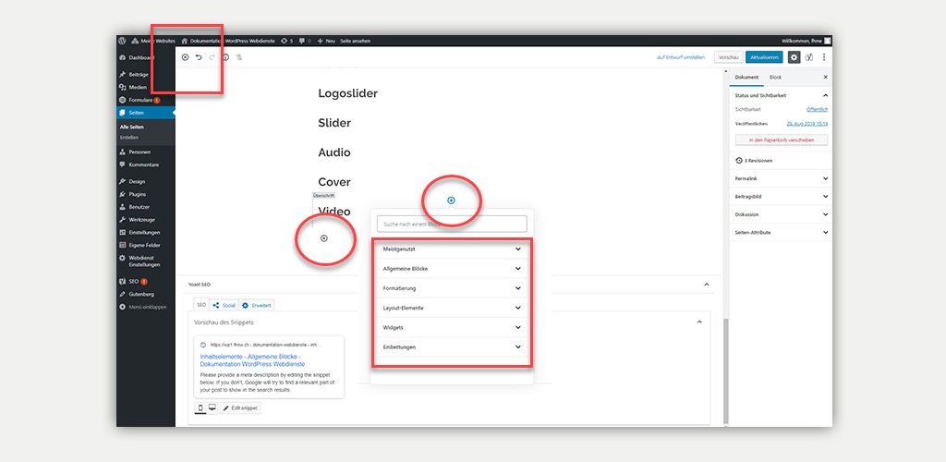This screenshot has height=462, width=946.
Task: Switch to the Block tab
Action: [x=775, y=78]
